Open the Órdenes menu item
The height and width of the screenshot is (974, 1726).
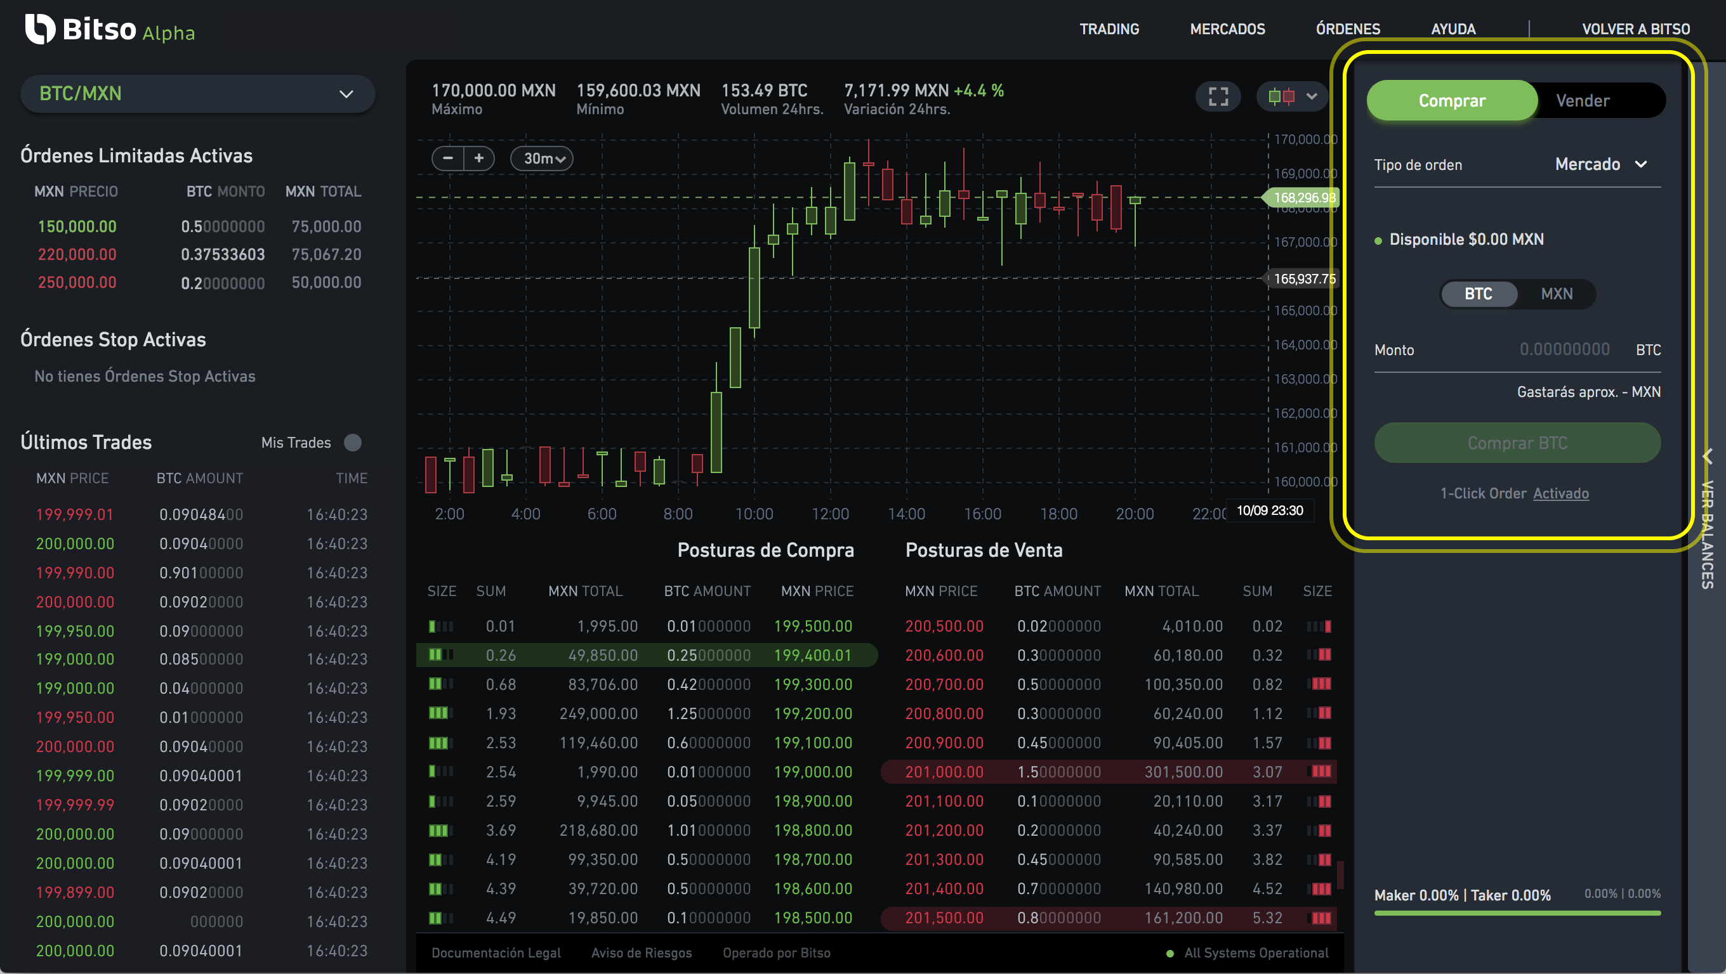point(1347,29)
